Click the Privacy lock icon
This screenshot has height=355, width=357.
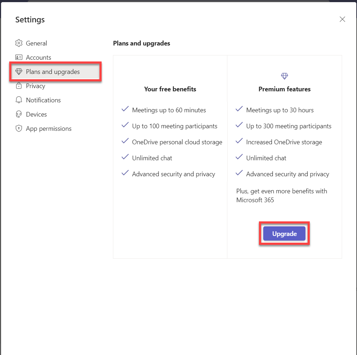[x=19, y=86]
